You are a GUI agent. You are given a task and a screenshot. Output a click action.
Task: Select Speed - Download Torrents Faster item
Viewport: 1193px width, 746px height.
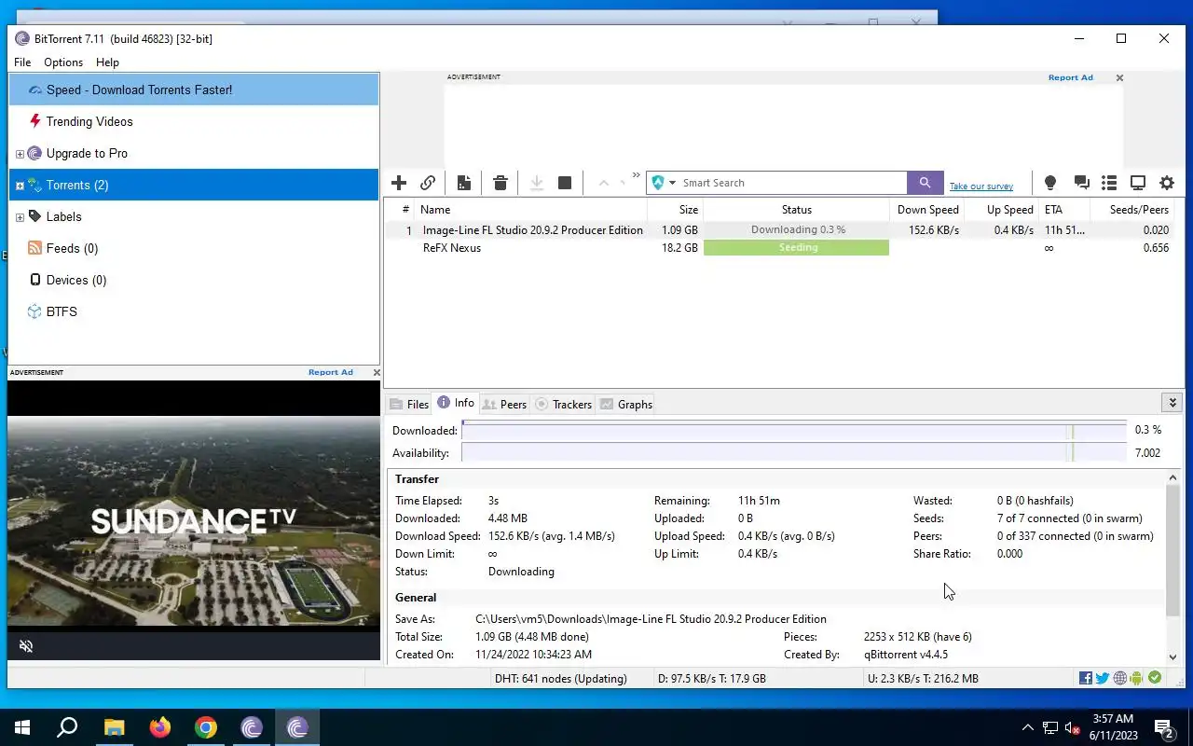[x=194, y=90]
